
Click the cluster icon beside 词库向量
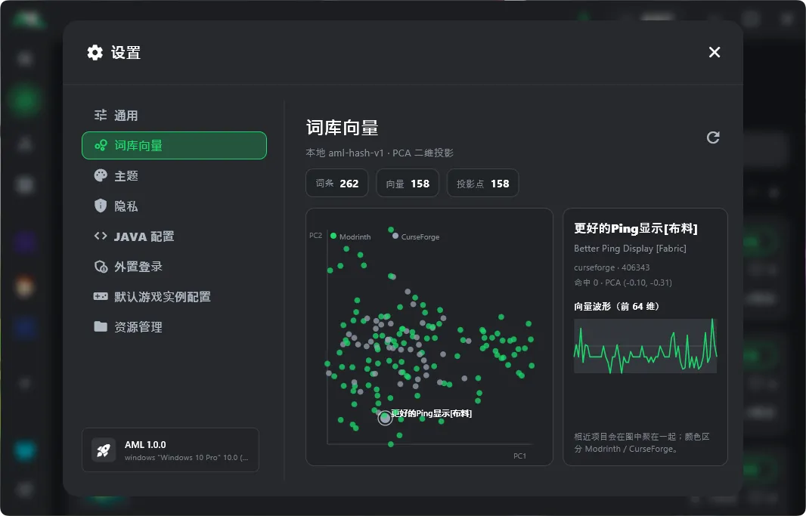click(101, 145)
